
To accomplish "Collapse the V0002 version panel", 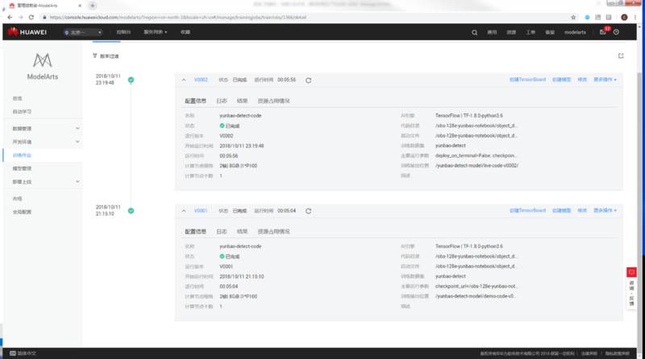I will click(184, 80).
